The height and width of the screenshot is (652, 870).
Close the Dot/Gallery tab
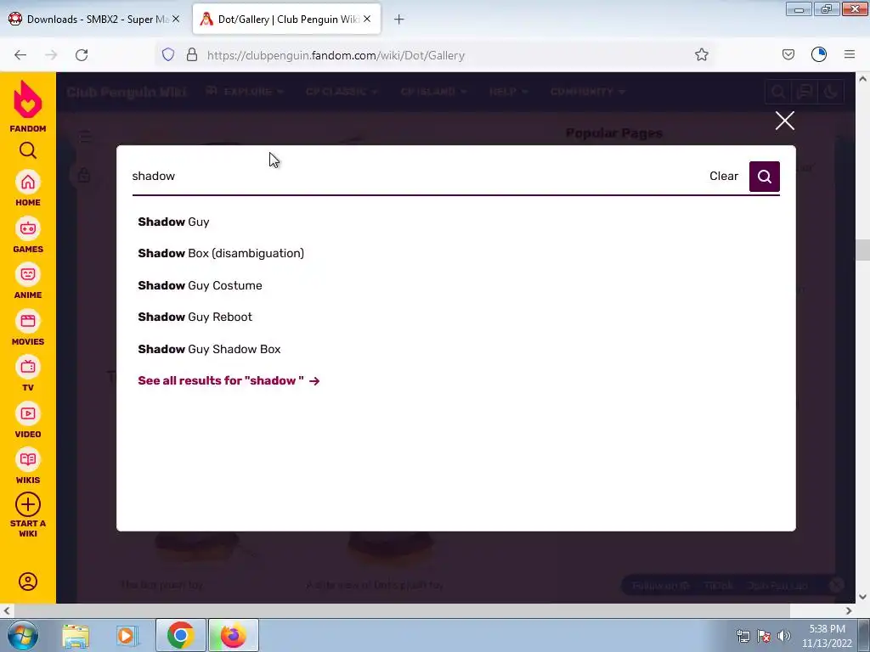367,19
